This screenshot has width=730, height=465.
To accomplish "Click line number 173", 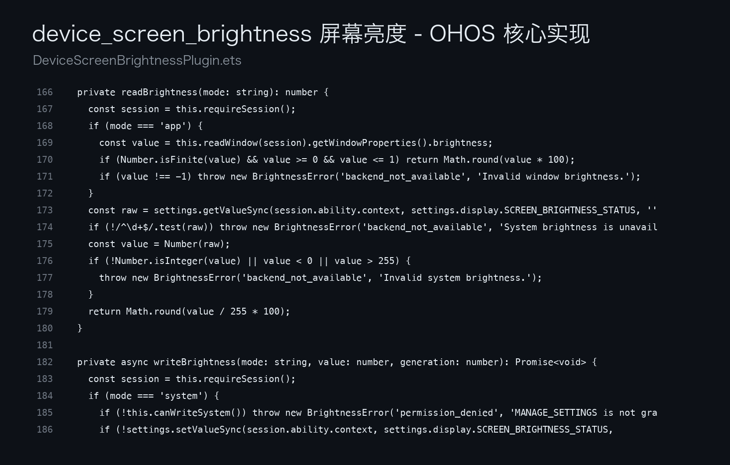I will [x=45, y=210].
